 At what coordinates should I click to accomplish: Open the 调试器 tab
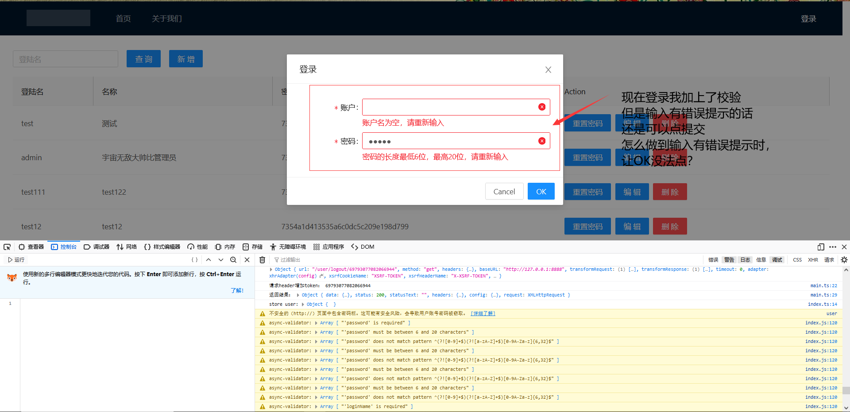[x=97, y=247]
